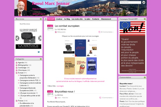Click the white book cover with portraits
The image size is (161, 107).
pos(92,48)
